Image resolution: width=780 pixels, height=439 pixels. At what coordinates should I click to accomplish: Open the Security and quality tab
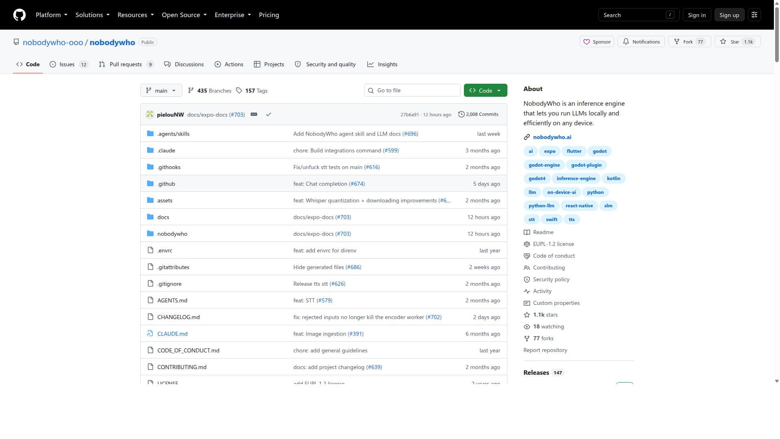pyautogui.click(x=325, y=64)
